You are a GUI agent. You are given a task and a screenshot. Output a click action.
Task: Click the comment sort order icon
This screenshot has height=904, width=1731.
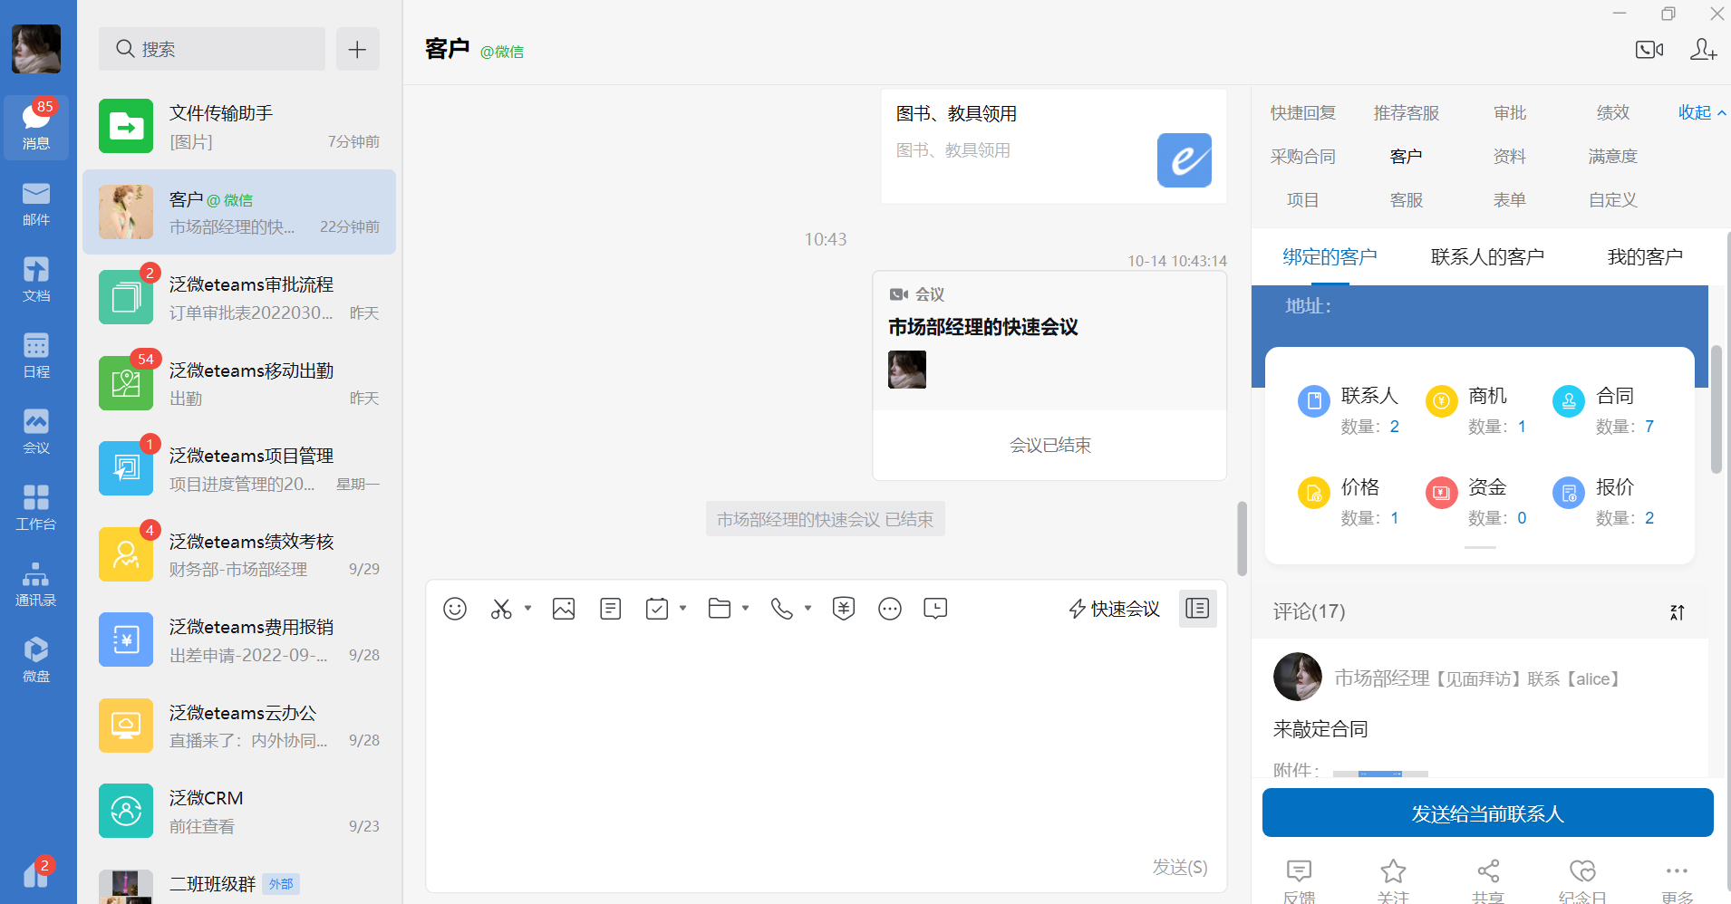pyautogui.click(x=1677, y=612)
